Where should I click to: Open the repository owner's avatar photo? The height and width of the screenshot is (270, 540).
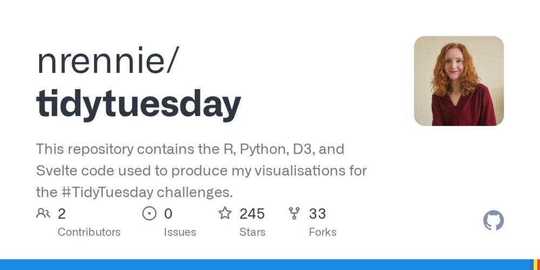click(458, 81)
